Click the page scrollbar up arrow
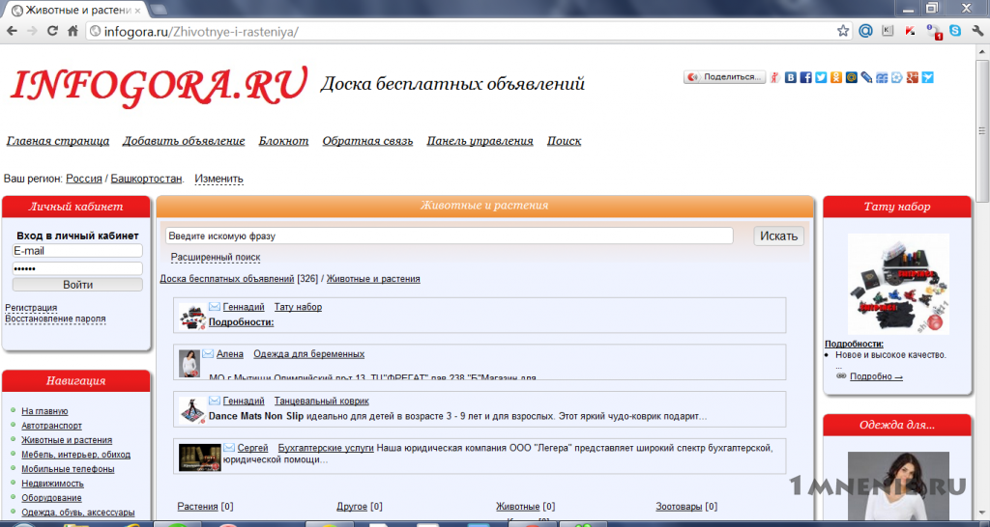The width and height of the screenshot is (990, 527). click(982, 52)
